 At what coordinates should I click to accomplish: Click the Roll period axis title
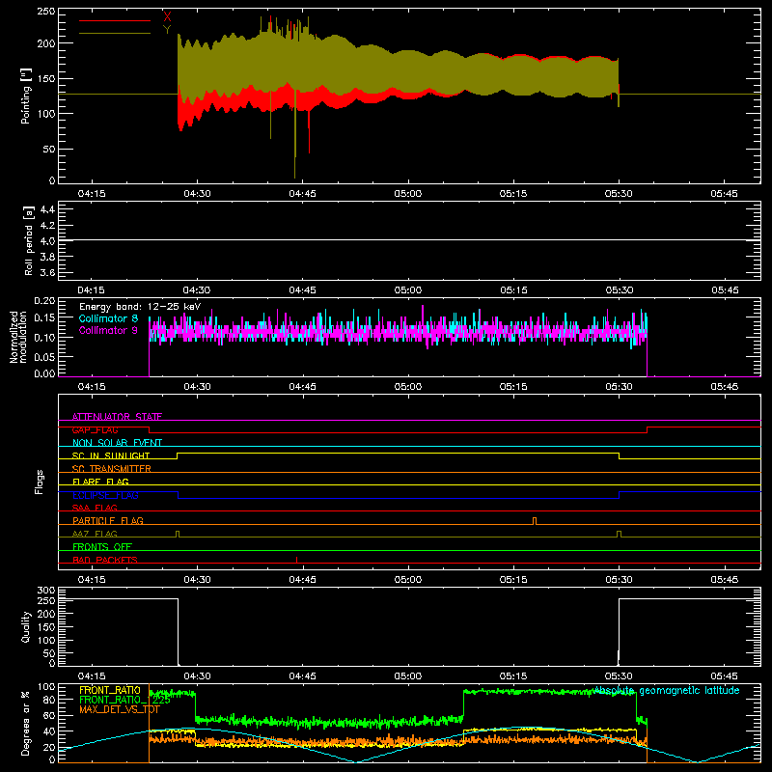[28, 240]
